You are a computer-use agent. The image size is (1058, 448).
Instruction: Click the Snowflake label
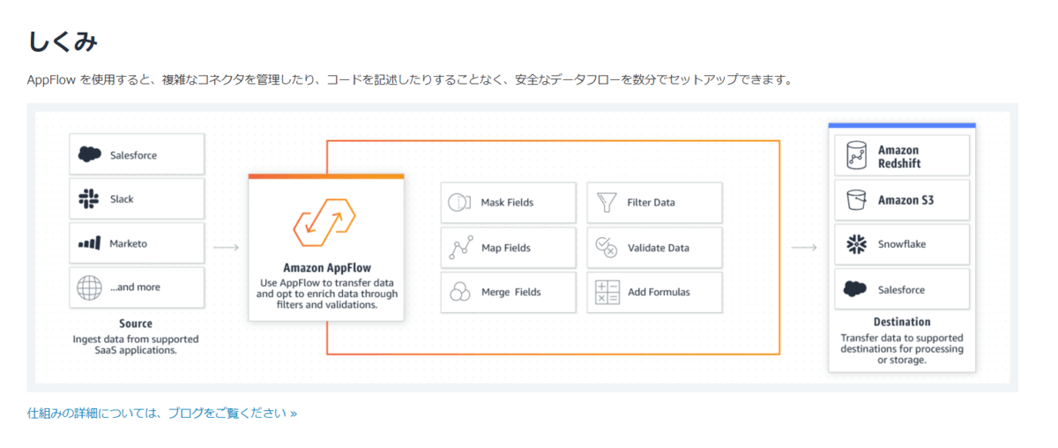[x=902, y=244]
